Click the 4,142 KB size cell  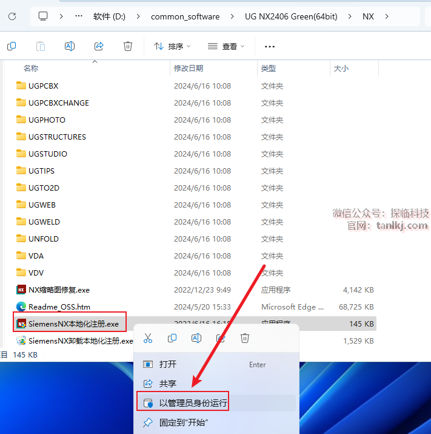tap(358, 290)
